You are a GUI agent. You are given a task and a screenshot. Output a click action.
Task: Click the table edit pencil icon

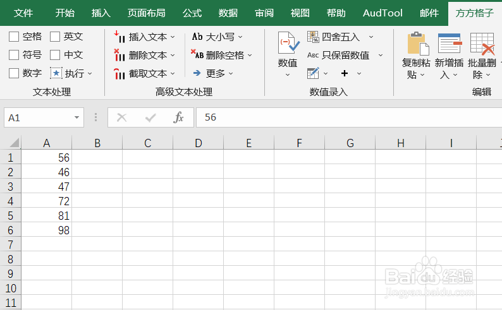pyautogui.click(x=313, y=73)
